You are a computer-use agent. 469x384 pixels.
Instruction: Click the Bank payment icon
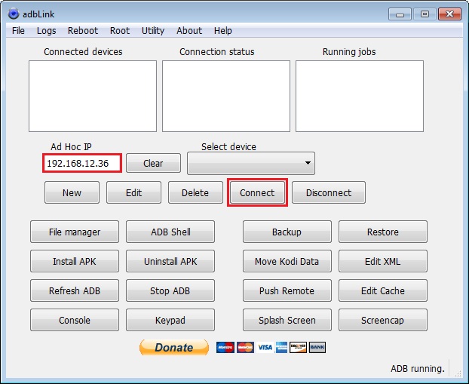tap(317, 347)
